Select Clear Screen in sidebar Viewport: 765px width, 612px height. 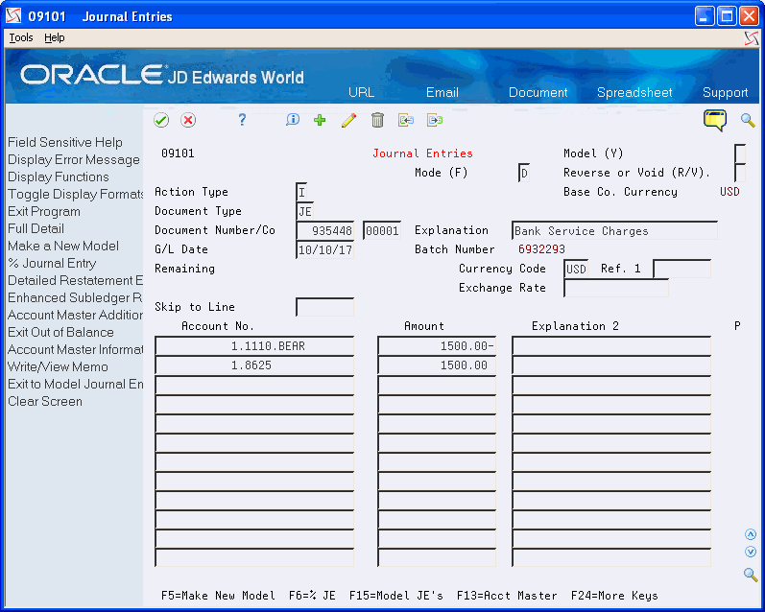[45, 401]
